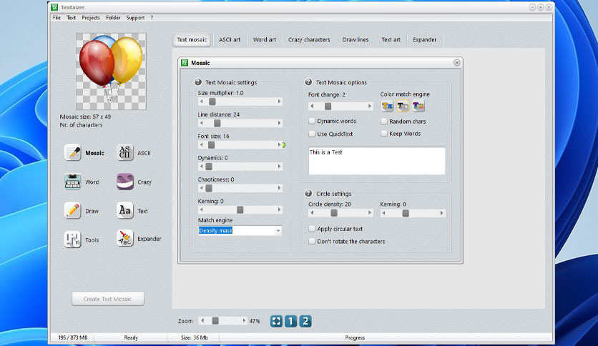Open the File menu
Screen dimensions: 598x346
coord(57,18)
